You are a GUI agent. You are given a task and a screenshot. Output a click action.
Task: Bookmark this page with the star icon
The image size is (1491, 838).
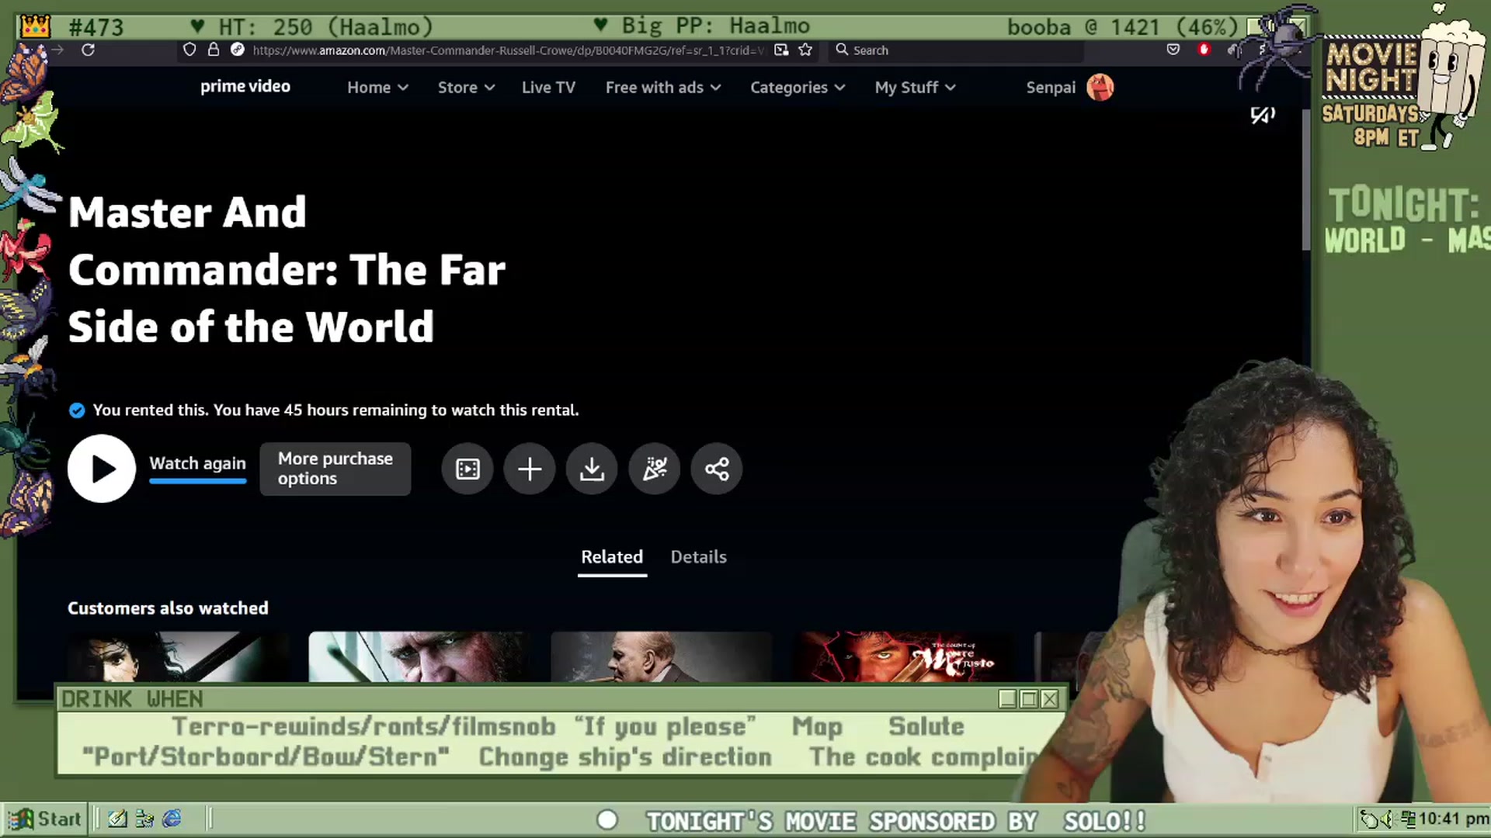click(805, 50)
